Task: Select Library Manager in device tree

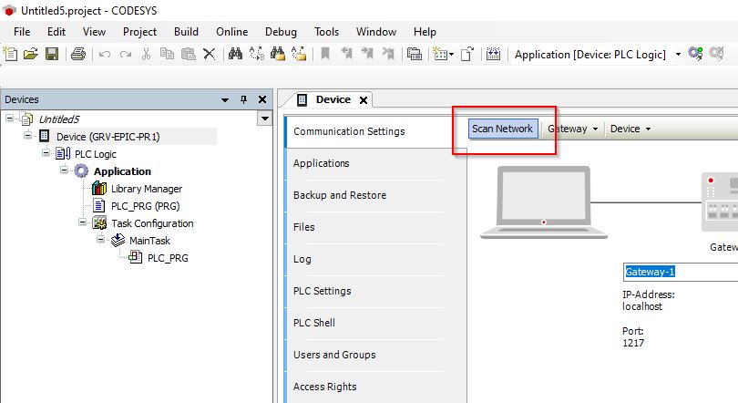Action: coord(147,189)
